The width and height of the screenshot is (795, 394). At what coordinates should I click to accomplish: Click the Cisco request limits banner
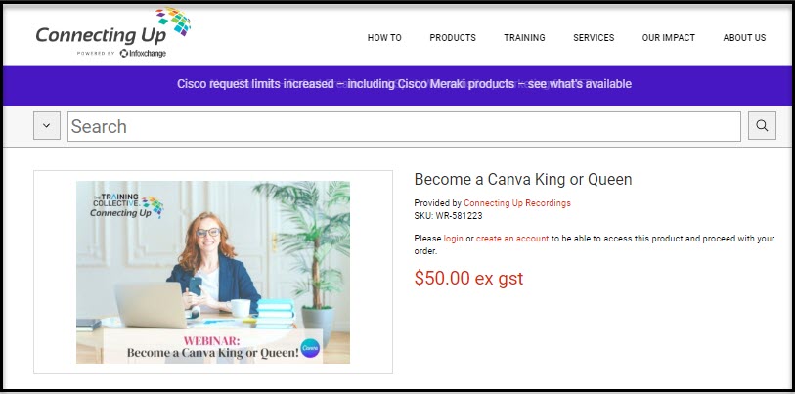pos(404,84)
